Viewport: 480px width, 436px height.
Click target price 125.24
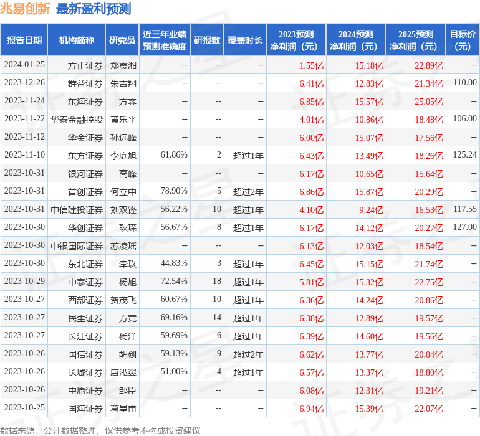click(x=464, y=155)
